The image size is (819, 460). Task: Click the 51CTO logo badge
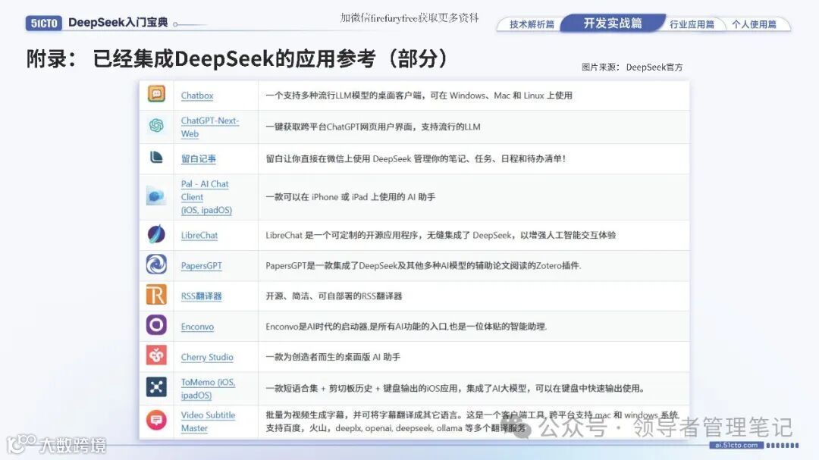click(x=43, y=23)
